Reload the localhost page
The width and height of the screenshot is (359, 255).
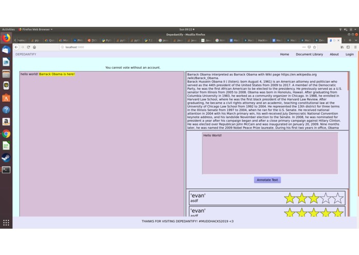(x=28, y=47)
